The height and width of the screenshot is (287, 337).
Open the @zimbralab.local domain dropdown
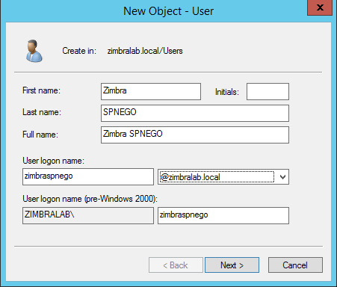point(223,177)
